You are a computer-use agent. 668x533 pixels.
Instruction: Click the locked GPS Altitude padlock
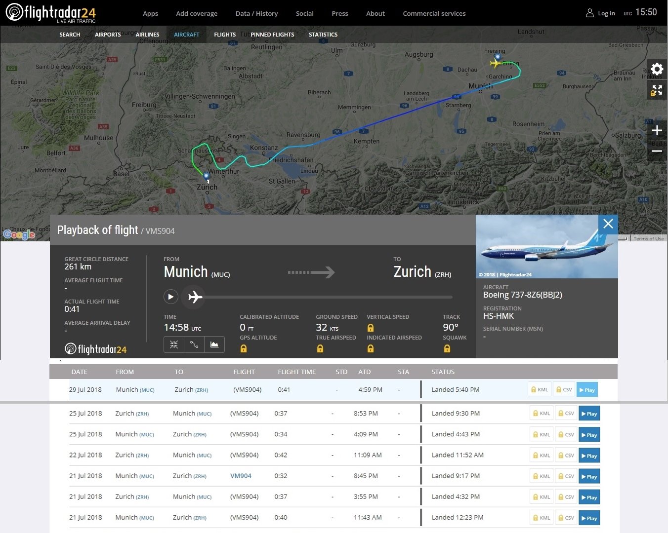(244, 348)
